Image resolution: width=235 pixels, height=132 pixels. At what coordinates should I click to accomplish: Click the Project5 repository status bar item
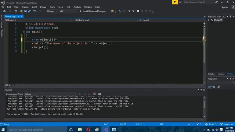[x=211, y=124]
